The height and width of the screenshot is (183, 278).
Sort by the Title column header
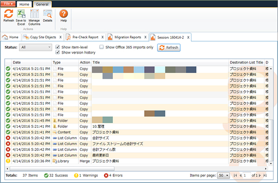click(x=160, y=63)
